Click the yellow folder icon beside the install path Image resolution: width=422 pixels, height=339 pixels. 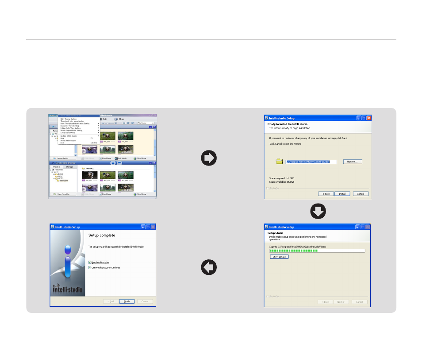pos(279,161)
